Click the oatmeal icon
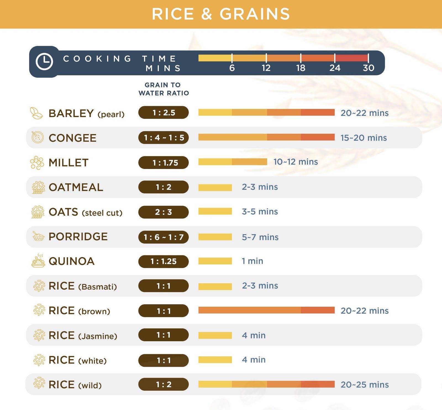The height and width of the screenshot is (410, 442). [x=38, y=187]
